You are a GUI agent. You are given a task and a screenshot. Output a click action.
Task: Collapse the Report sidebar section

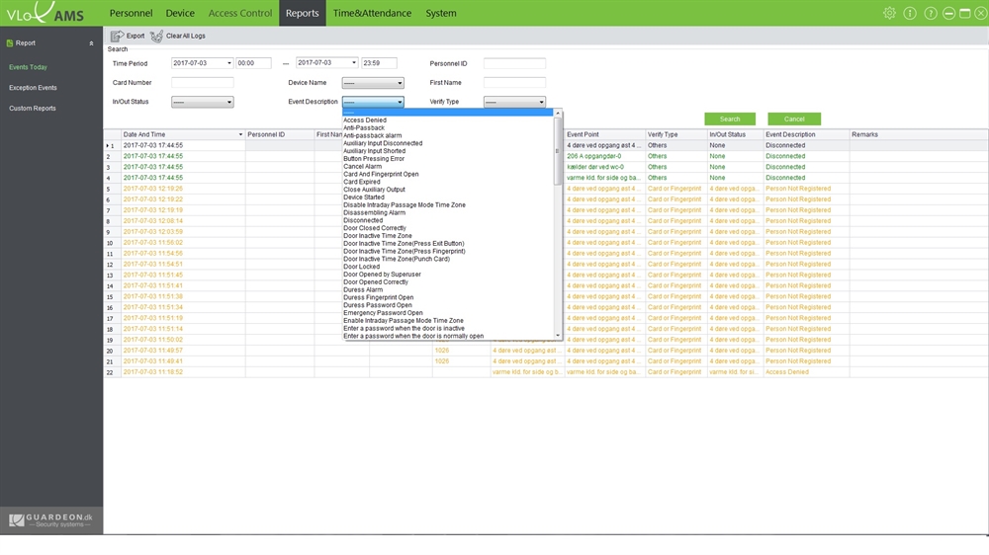coord(91,43)
